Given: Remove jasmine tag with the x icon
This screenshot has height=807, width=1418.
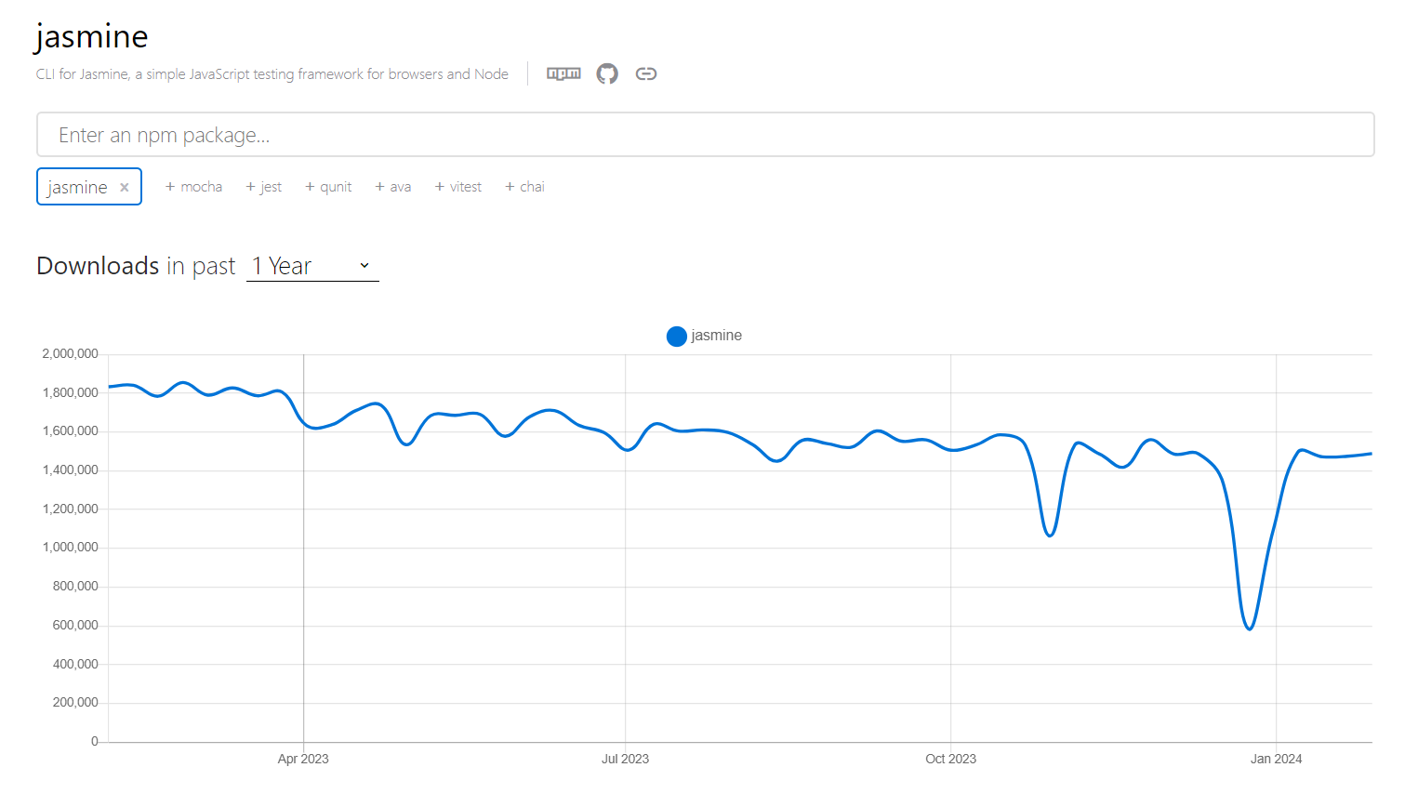Looking at the screenshot, I should [125, 187].
